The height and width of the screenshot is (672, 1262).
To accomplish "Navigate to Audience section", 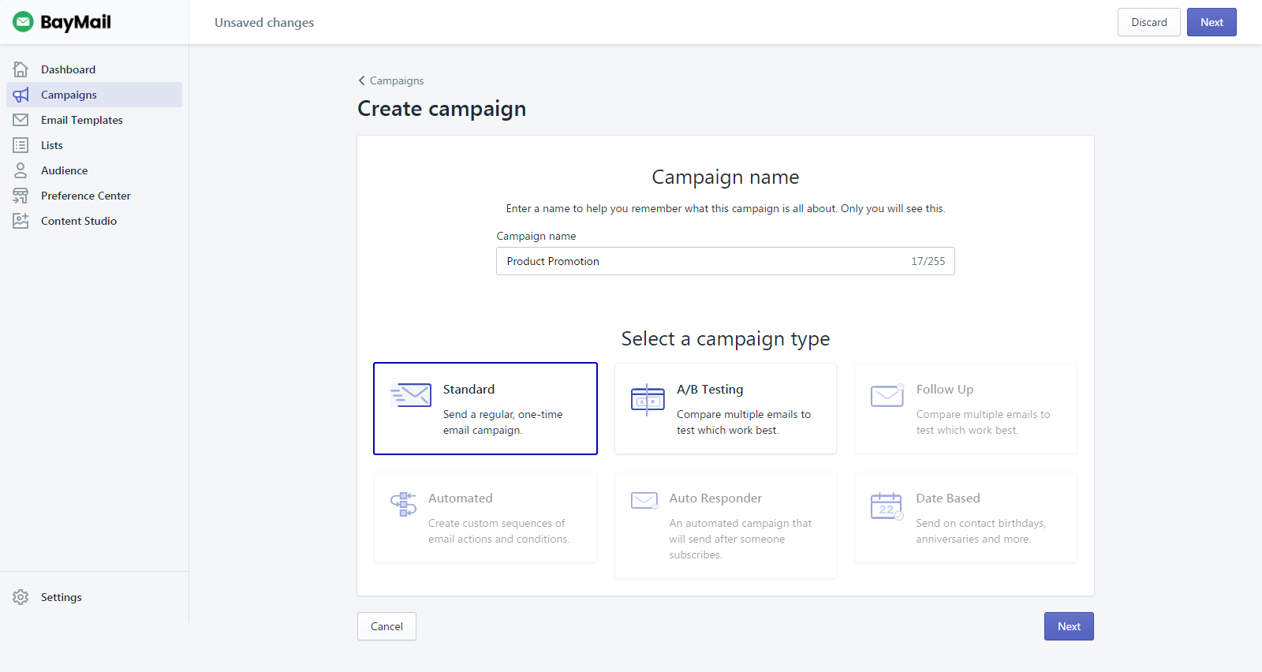I will [x=65, y=170].
